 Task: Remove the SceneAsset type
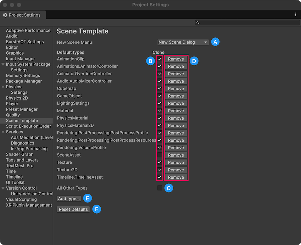pyautogui.click(x=176, y=155)
